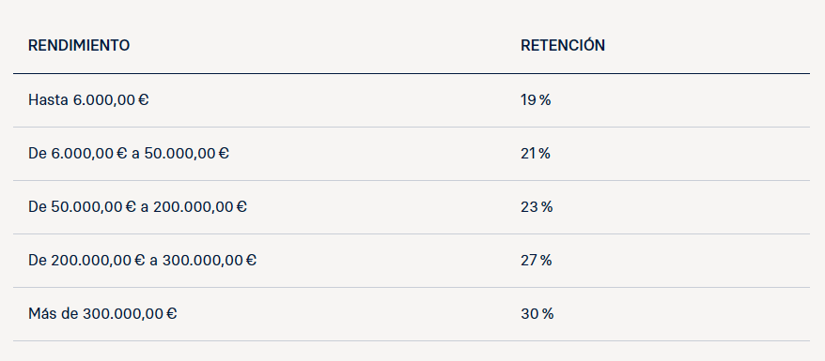Click the RETENCIÓN column header
The width and height of the screenshot is (825, 361).
point(563,45)
